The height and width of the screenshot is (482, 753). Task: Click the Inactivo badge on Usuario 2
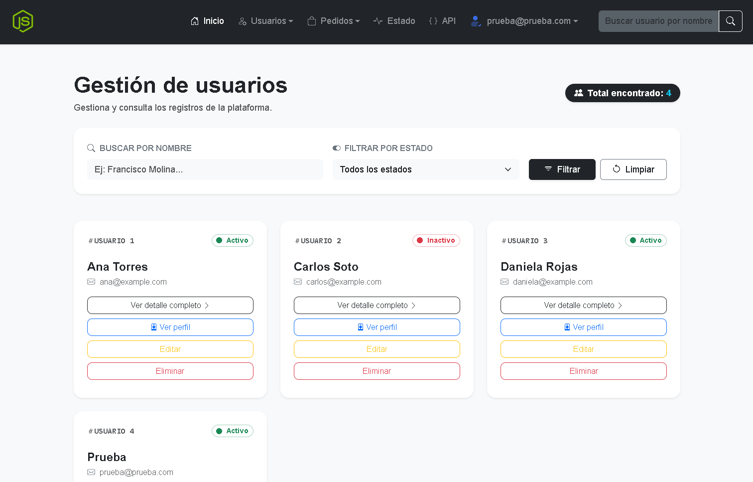pyautogui.click(x=436, y=240)
